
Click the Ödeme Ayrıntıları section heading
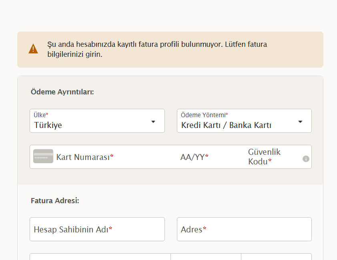62,92
